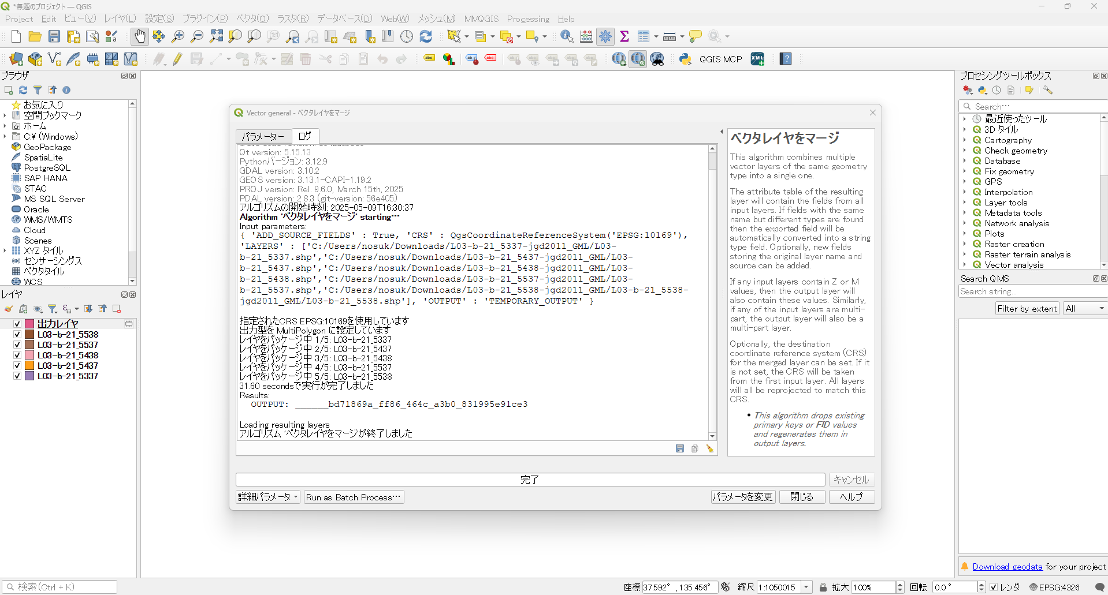
Task: Toggle visibility of L03-b-21_5337 layer
Action: click(x=17, y=376)
